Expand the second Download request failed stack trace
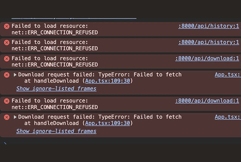 point(15,117)
